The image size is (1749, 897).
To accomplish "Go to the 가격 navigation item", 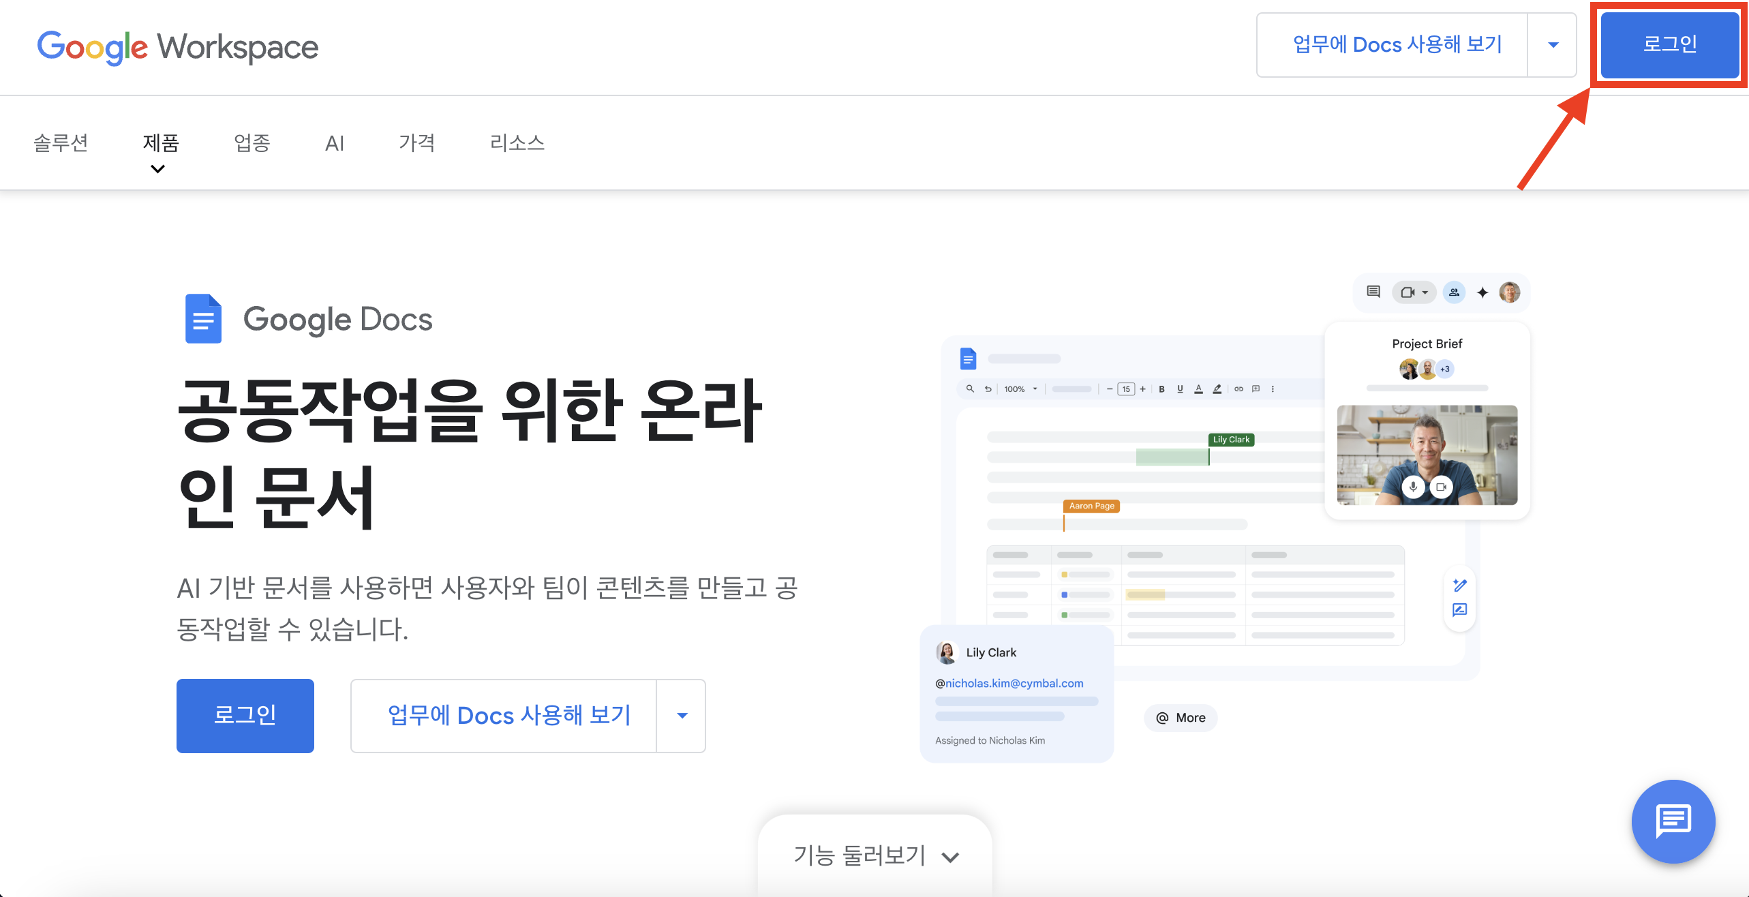I will click(x=416, y=142).
